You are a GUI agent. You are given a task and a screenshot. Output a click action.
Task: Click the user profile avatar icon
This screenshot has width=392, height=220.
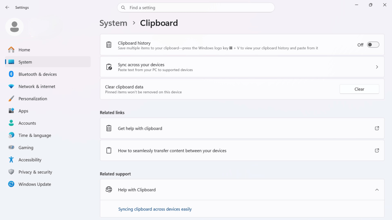(x=15, y=27)
